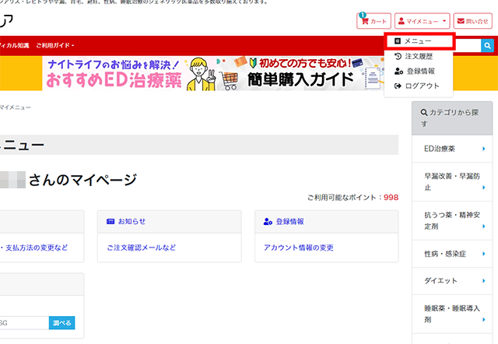Image resolution: width=498 pixels, height=344 pixels.
Task: Click the ご利用可能なポイント label
Action: [x=345, y=197]
